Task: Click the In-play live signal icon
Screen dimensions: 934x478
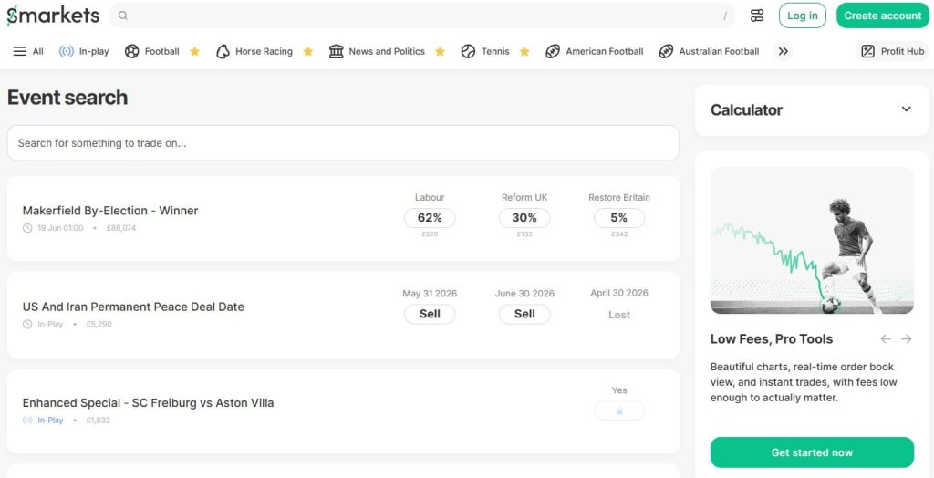Action: 66,51
